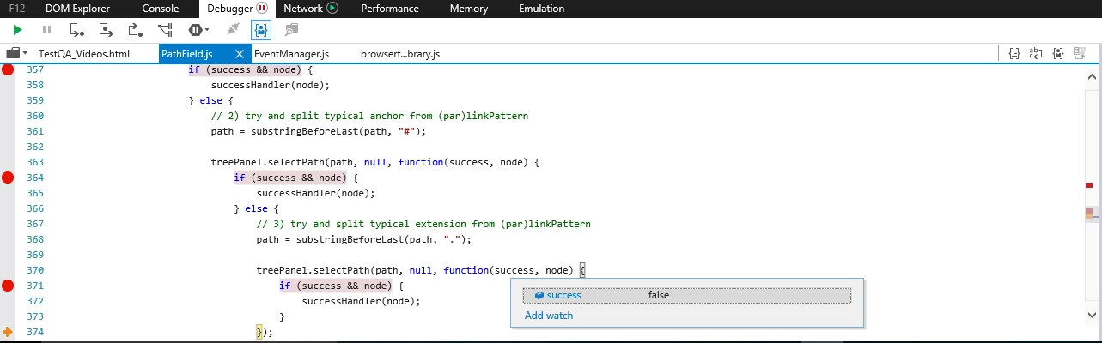1102x343 pixels.
Task: Click the editor scrollbar up arrow
Action: (1093, 76)
